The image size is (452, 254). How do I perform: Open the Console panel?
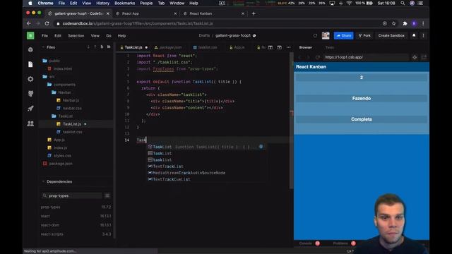pyautogui.click(x=305, y=243)
